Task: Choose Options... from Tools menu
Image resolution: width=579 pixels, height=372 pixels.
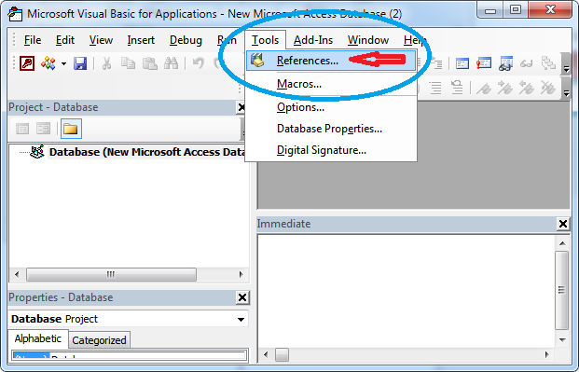Action: point(331,107)
